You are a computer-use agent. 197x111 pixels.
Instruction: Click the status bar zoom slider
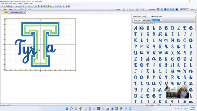[x=170, y=105]
